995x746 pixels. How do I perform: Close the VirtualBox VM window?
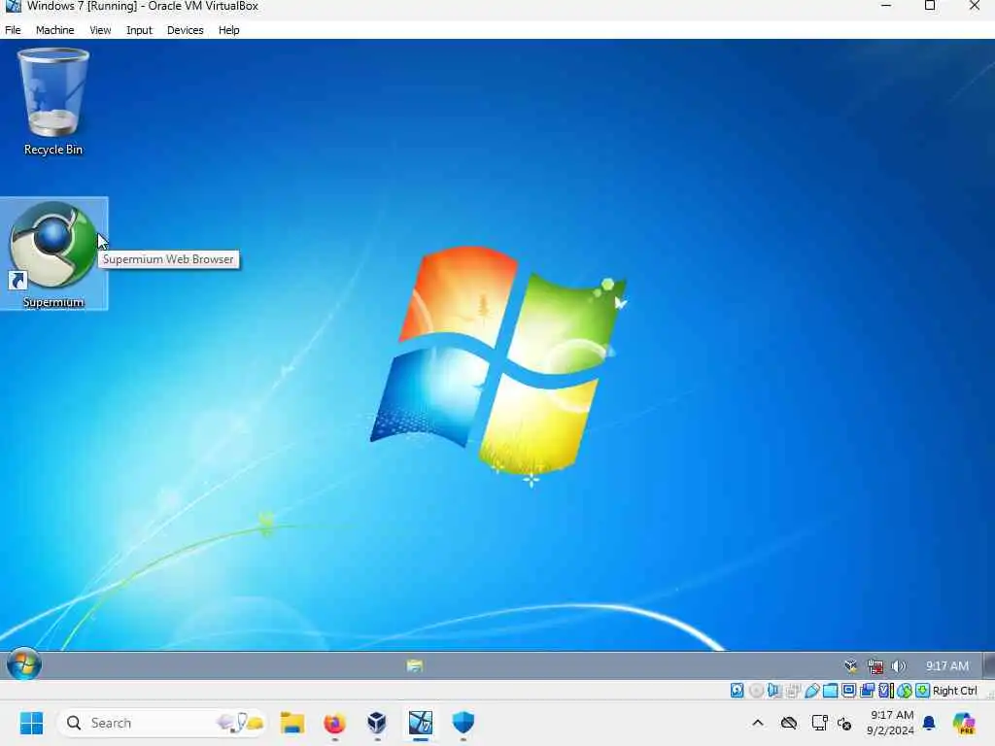[x=974, y=6]
